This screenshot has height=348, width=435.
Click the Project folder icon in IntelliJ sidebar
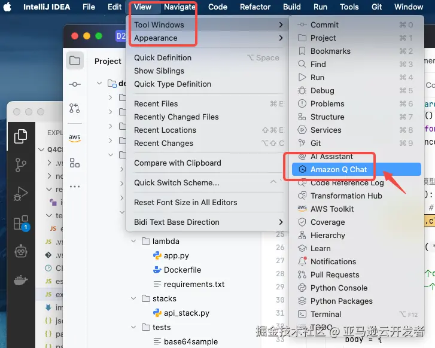75,60
